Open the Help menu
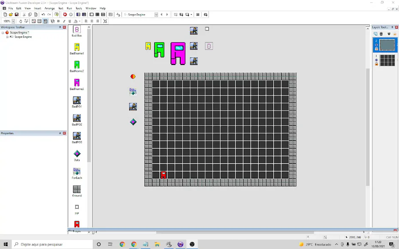399x249 pixels. tap(102, 8)
